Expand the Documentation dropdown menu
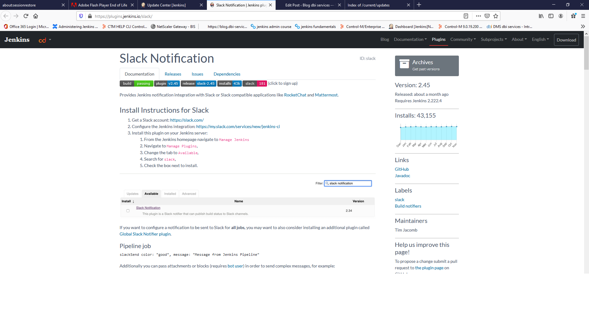 pos(410,39)
